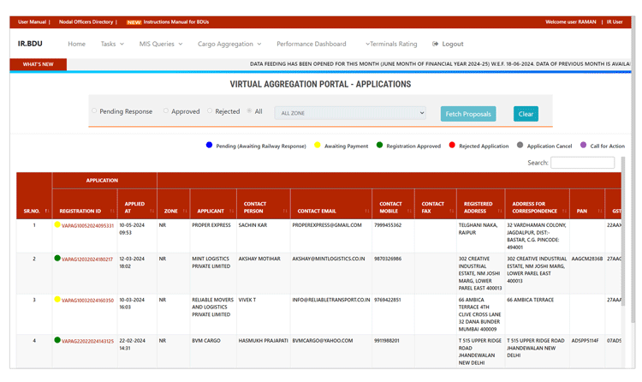Image resolution: width=642 pixels, height=382 pixels.
Task: Sort by Registration ID column arrows
Action: [112, 211]
